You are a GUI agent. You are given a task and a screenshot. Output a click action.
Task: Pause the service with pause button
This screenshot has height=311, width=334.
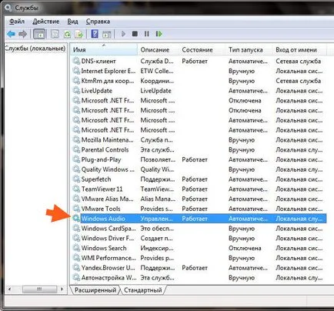(x=147, y=34)
